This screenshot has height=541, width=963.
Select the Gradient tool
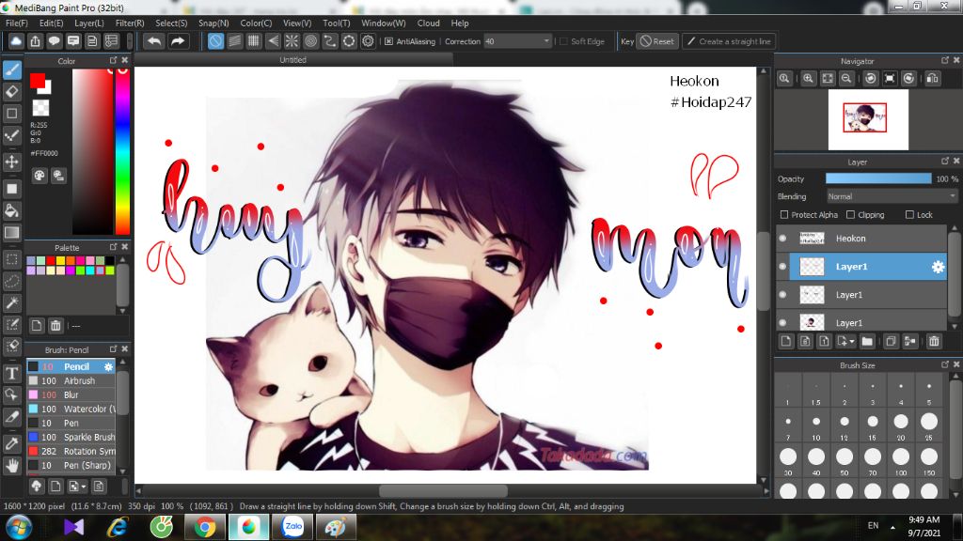coord(11,232)
